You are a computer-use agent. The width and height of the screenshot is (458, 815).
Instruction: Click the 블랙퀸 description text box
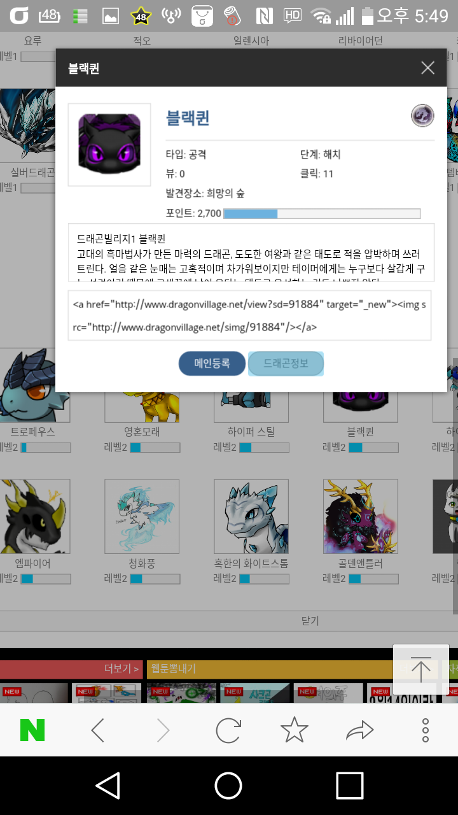(x=251, y=252)
